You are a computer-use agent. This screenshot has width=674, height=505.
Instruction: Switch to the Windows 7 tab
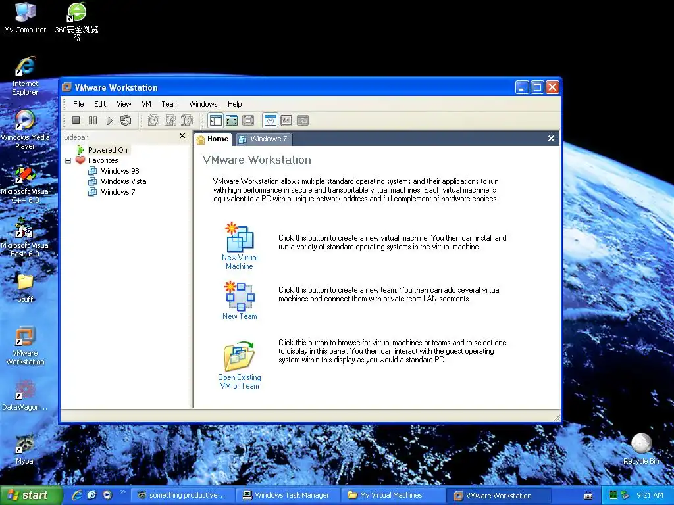click(263, 139)
